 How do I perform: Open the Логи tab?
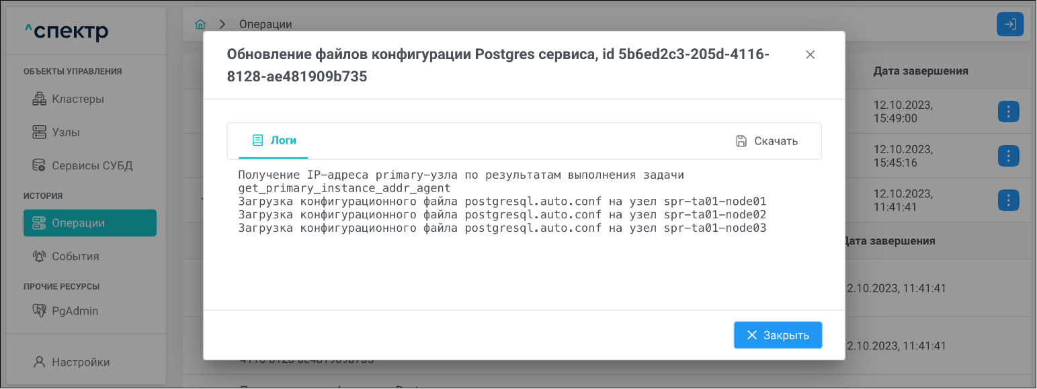pos(274,140)
